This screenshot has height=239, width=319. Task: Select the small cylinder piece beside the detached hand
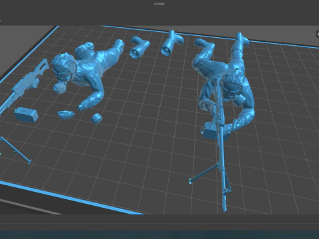(x=96, y=119)
